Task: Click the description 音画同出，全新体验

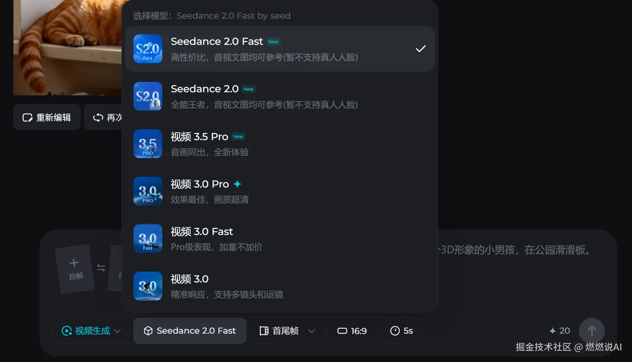Action: (x=210, y=152)
